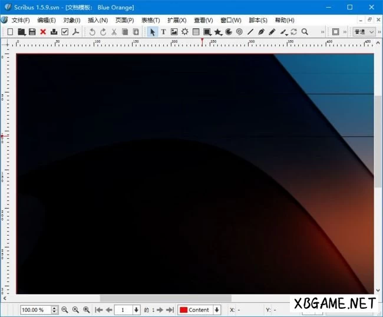Activate the Rotate Item tool

293,32
